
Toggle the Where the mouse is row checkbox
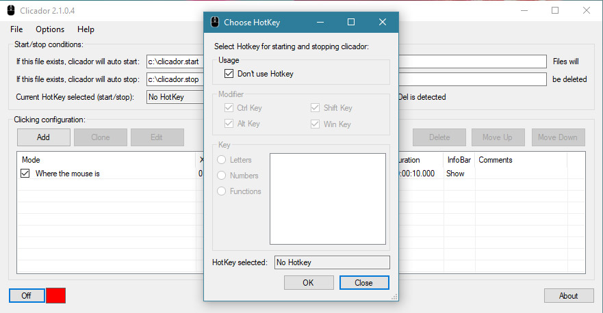(25, 174)
